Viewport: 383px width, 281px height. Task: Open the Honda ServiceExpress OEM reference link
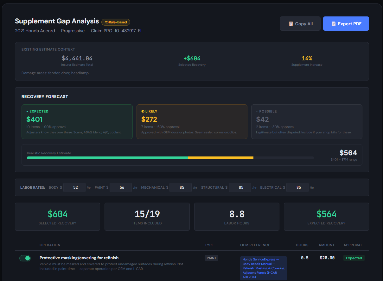coord(263,268)
